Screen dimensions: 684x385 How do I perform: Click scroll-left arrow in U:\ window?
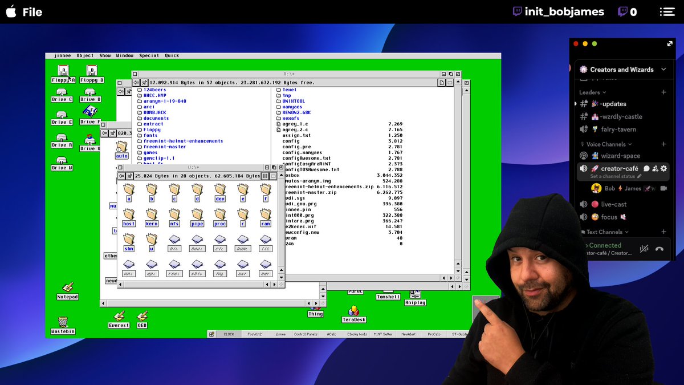pos(121,283)
